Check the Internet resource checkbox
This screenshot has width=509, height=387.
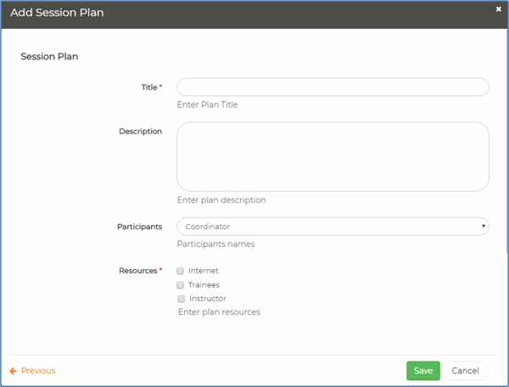coord(180,271)
